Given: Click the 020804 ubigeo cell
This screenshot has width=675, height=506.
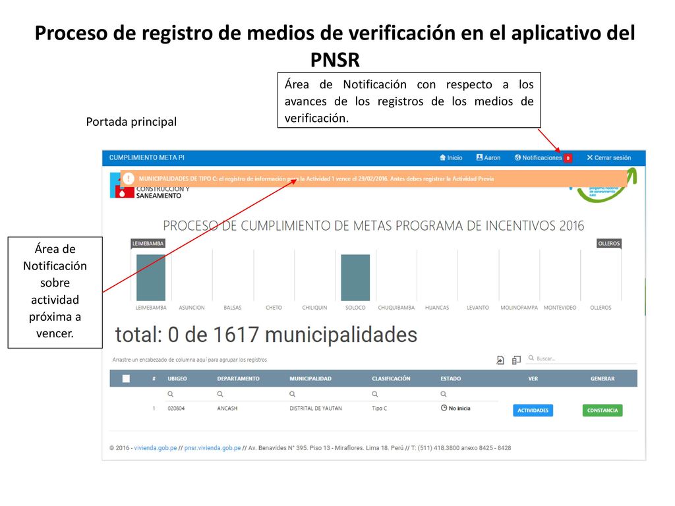Looking at the screenshot, I should (176, 408).
